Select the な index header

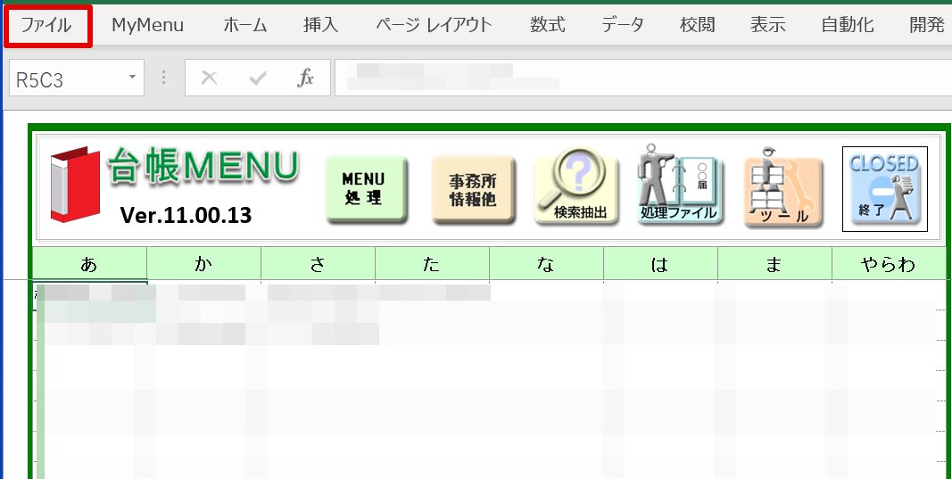[x=546, y=264]
